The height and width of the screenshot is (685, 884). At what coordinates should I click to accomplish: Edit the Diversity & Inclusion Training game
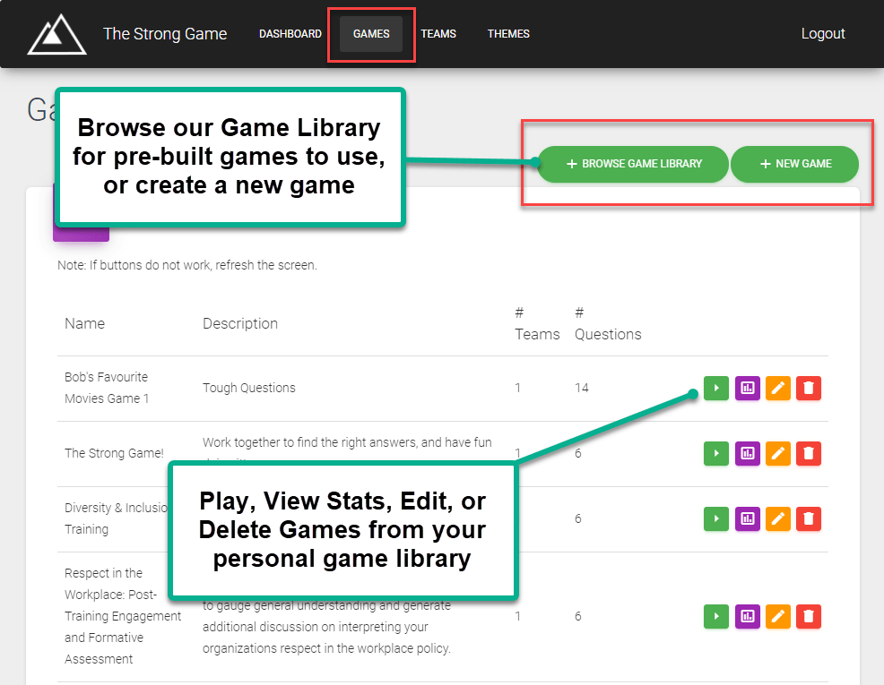[x=777, y=518]
